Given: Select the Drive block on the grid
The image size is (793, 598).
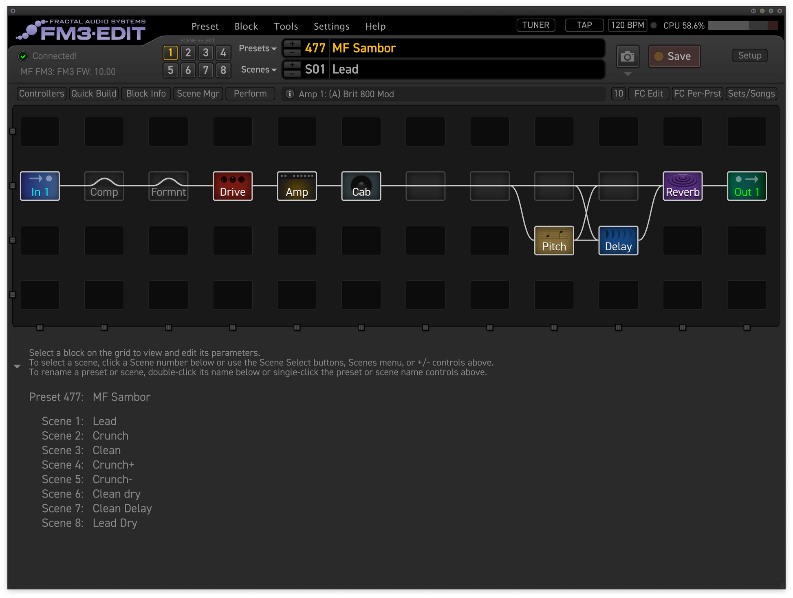Looking at the screenshot, I should pyautogui.click(x=232, y=186).
